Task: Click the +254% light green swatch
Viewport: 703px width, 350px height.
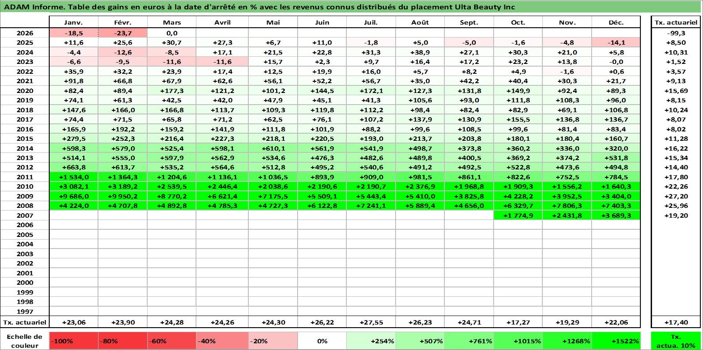Action: pos(371,341)
